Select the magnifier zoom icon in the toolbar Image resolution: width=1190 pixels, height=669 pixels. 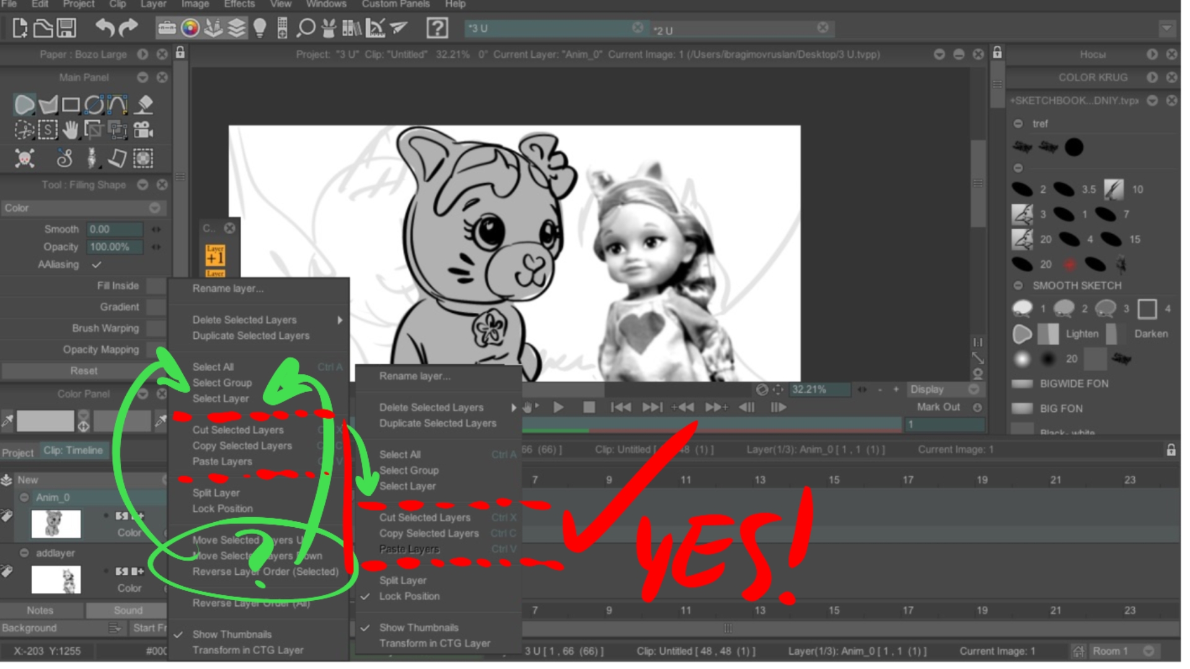306,28
